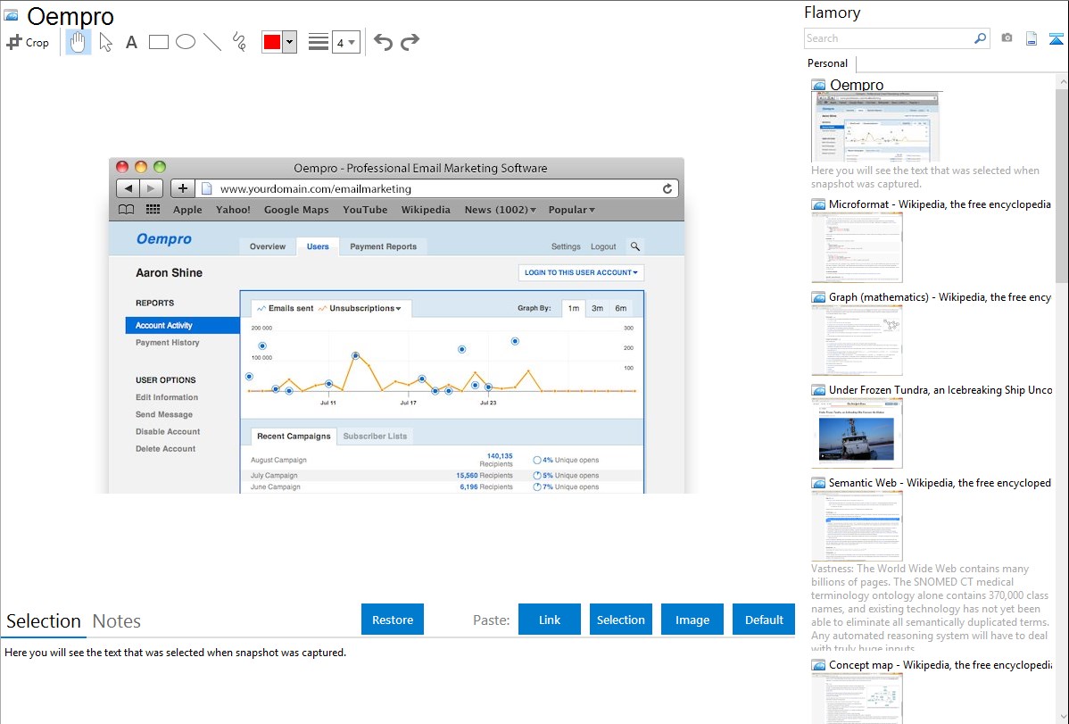Pick the rectangle drawing tool
This screenshot has height=724, width=1069.
(x=158, y=42)
